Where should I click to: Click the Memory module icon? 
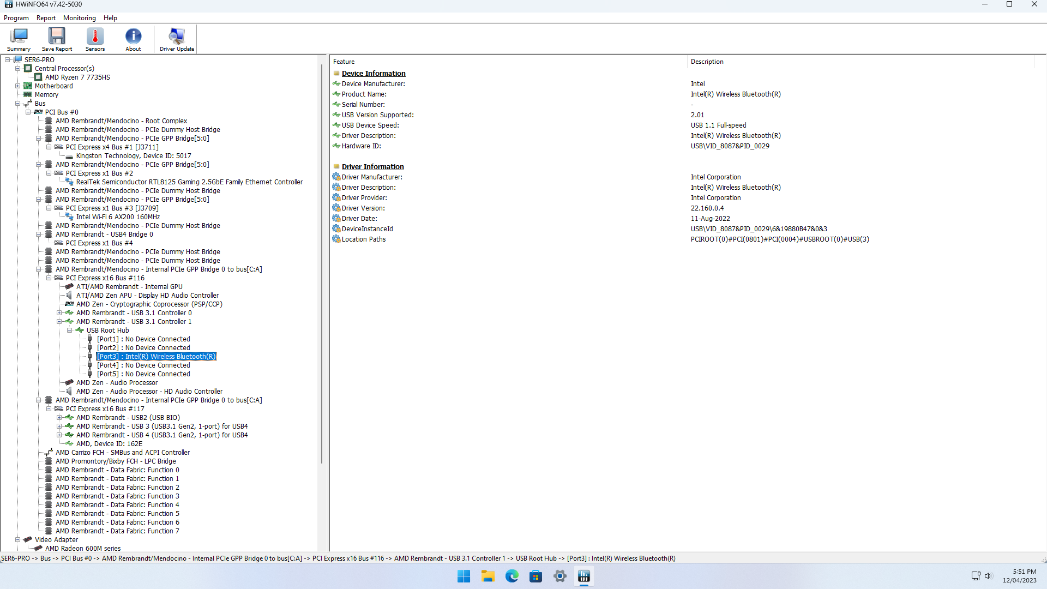[28, 94]
